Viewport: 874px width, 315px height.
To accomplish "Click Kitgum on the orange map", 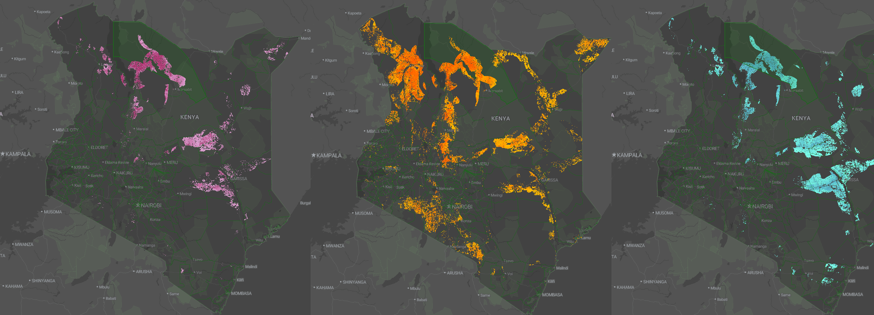I will coord(331,60).
